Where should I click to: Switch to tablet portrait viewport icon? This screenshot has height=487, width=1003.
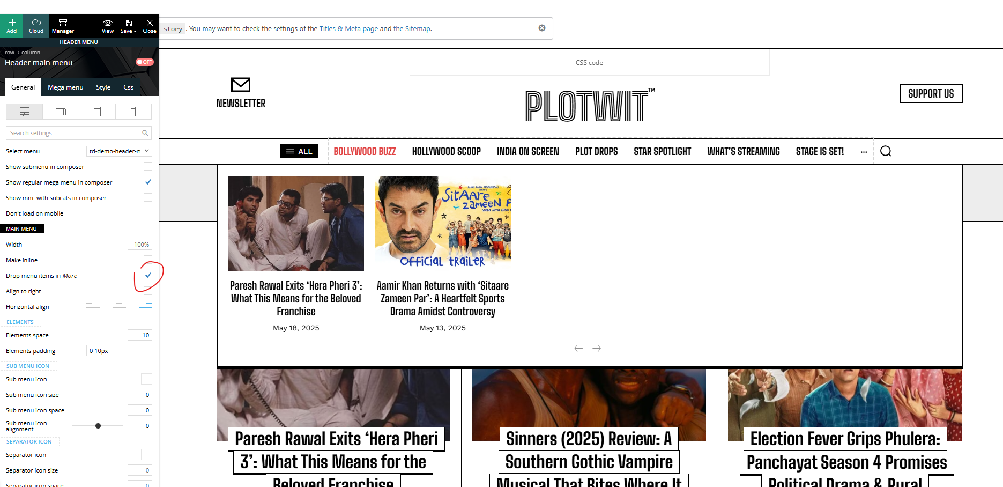tap(97, 112)
